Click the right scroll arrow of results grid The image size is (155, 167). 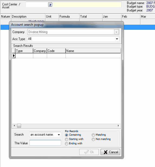point(118,126)
